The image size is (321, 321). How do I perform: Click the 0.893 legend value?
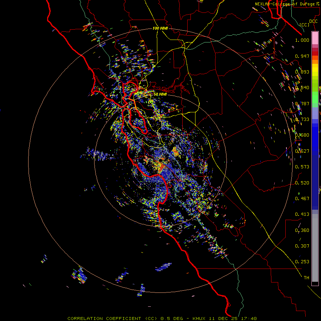[302, 72]
